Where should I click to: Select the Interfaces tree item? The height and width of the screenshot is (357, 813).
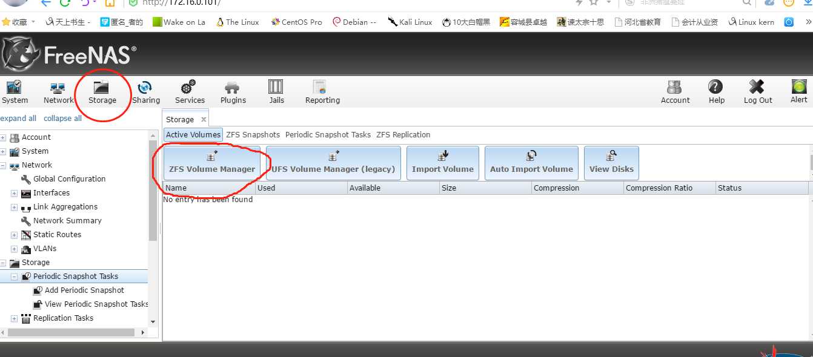tap(51, 192)
